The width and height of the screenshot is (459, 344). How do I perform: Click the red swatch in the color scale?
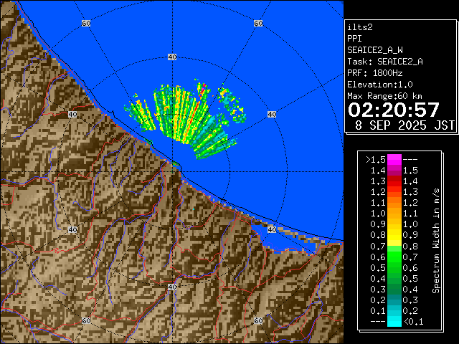click(x=394, y=191)
